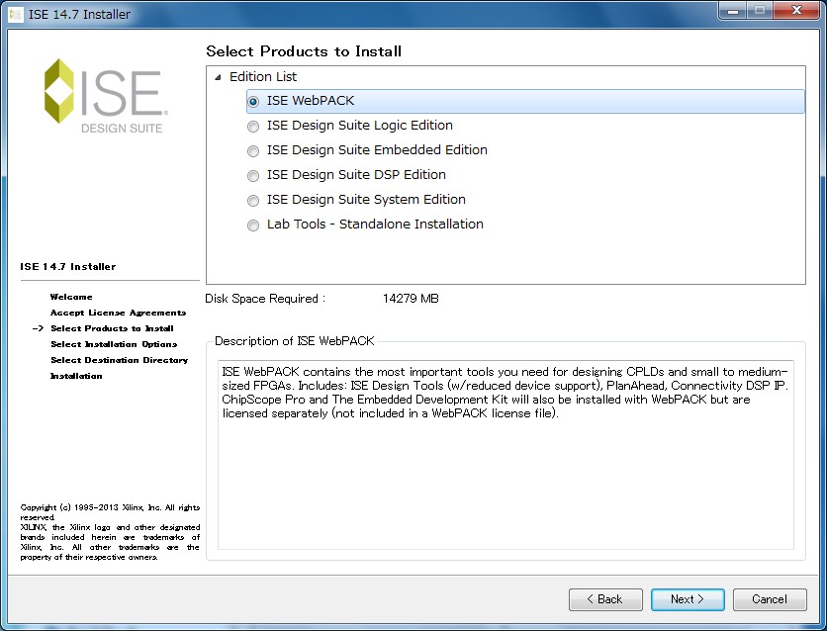Click Select Products to Install step
Viewport: 827px width, 631px height.
112,328
